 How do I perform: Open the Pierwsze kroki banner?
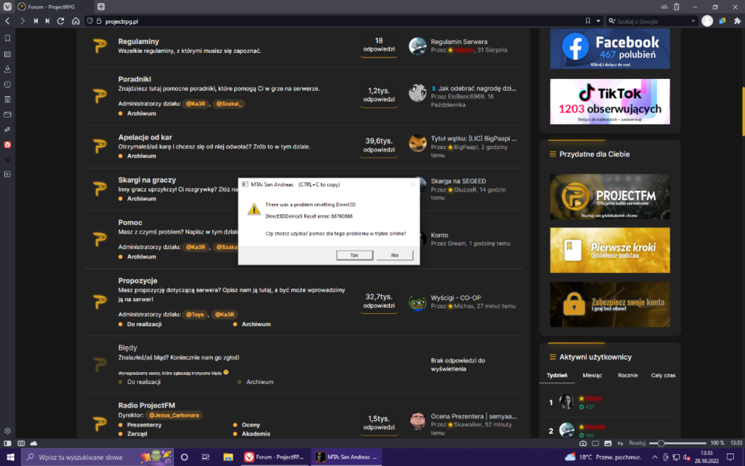[609, 250]
